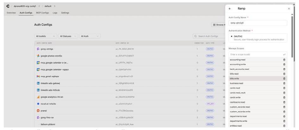Delete the bills:read scope
This screenshot has width=299, height=130.
[x=284, y=74]
